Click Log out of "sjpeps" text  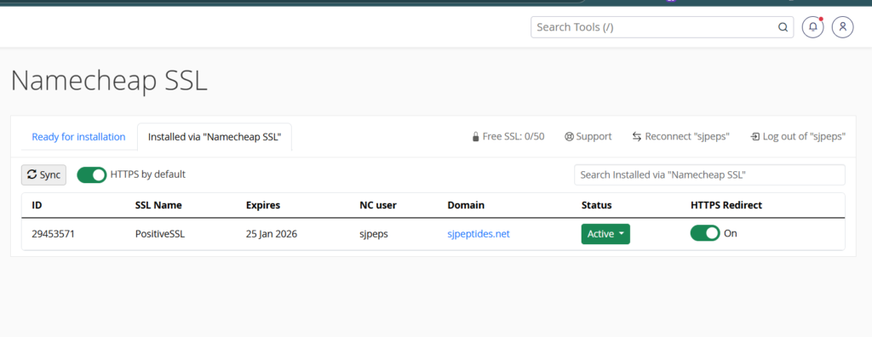(805, 137)
